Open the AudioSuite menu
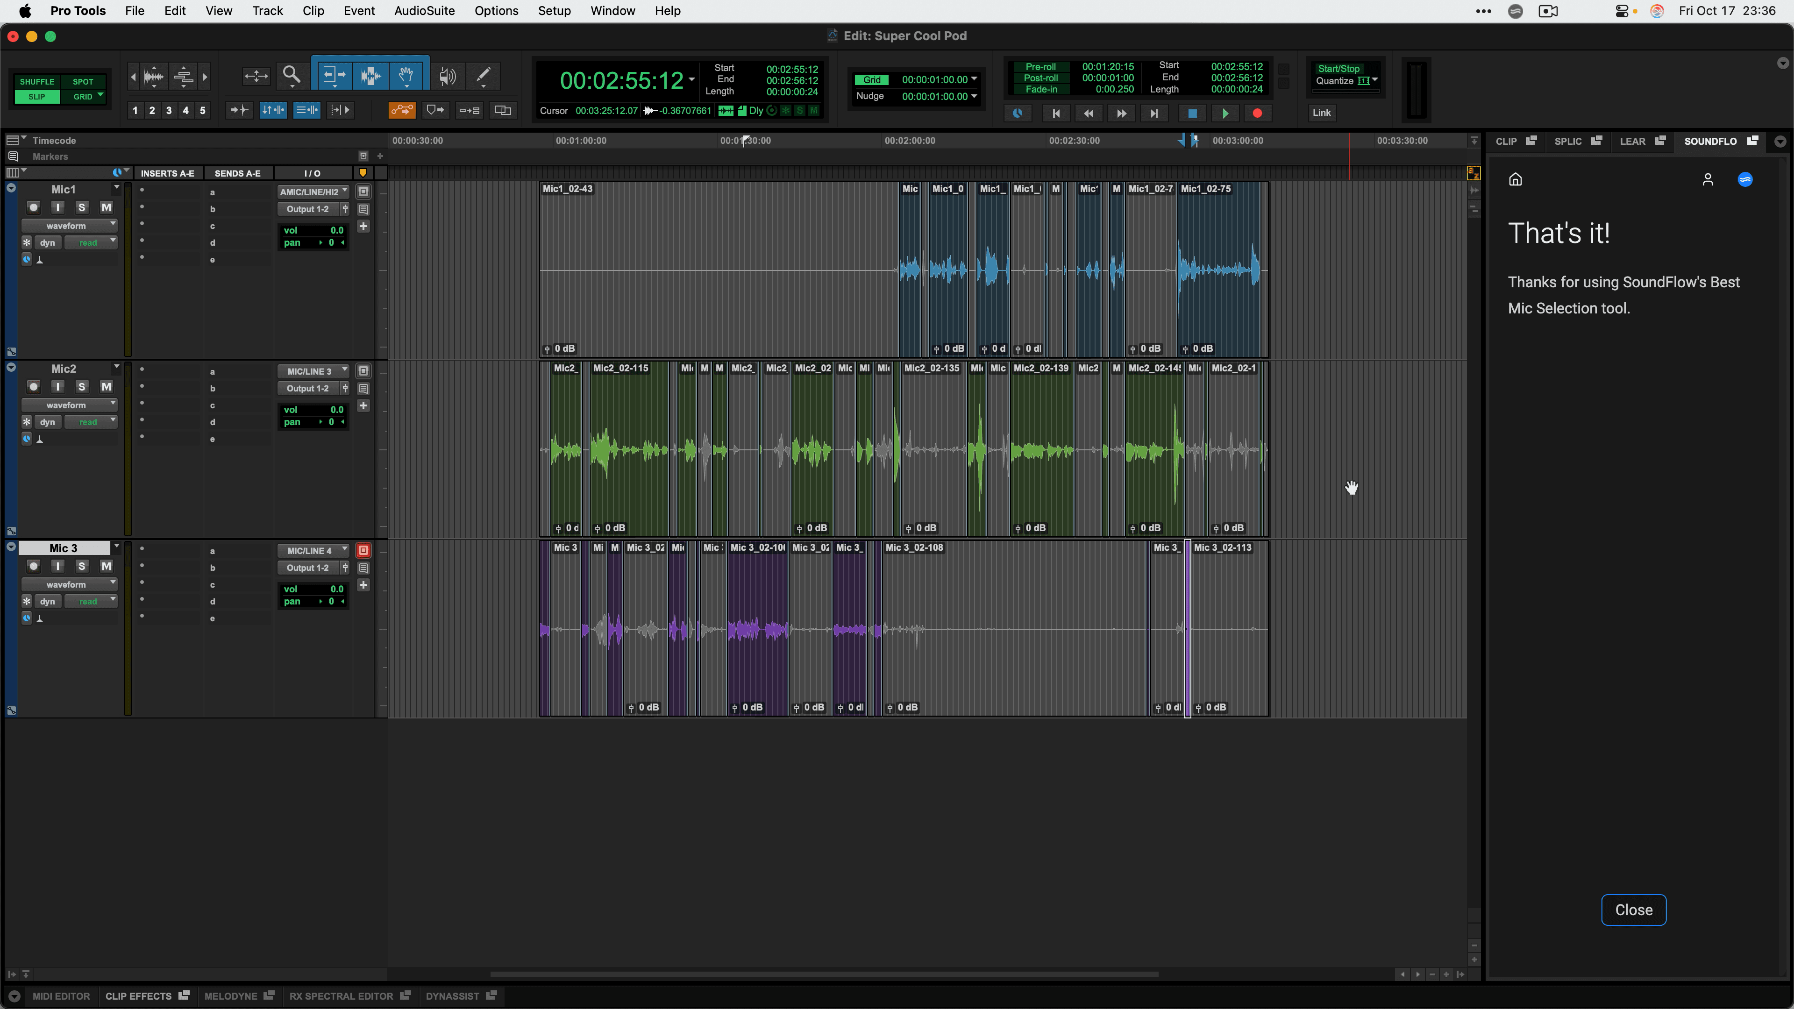This screenshot has width=1794, height=1009. 424,11
